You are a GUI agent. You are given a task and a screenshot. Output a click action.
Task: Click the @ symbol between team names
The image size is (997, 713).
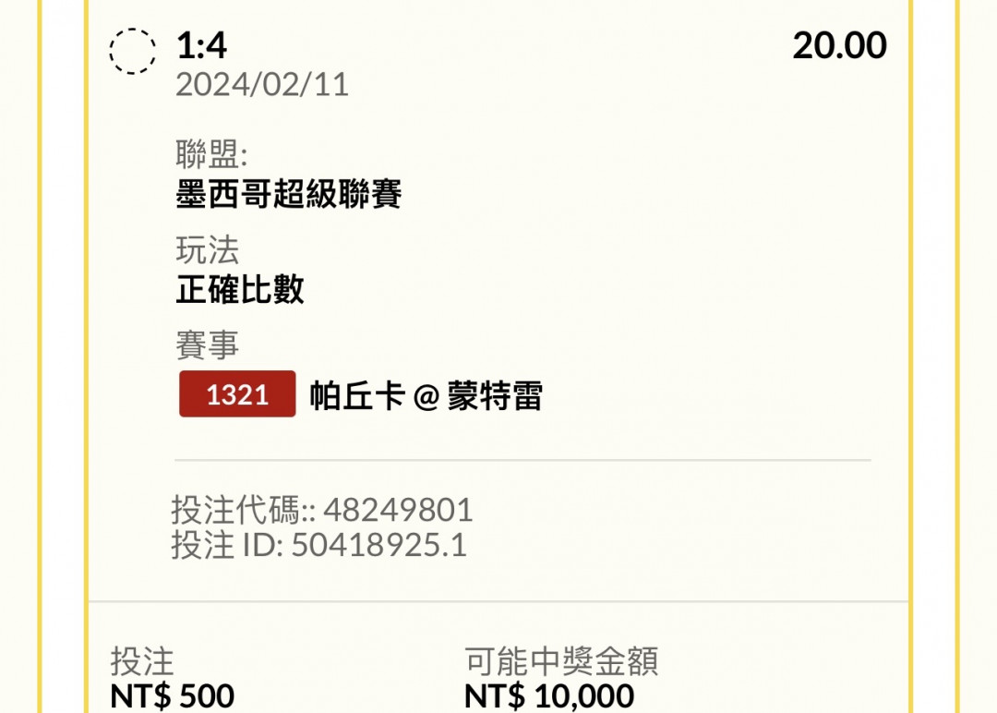click(425, 396)
